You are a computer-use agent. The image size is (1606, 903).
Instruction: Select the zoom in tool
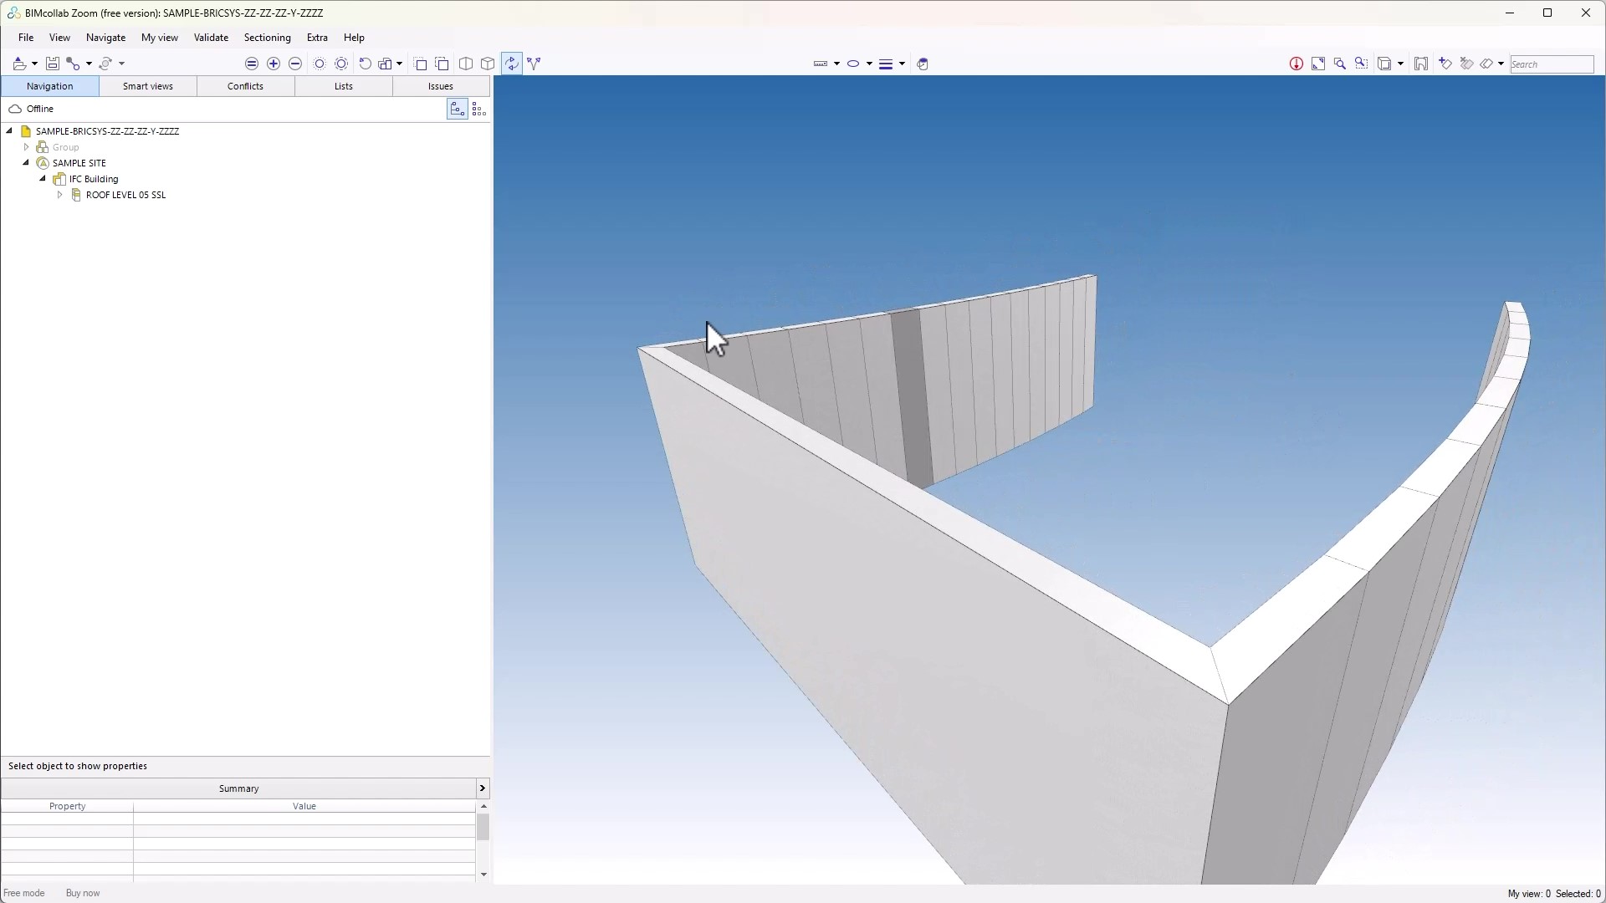(x=274, y=64)
